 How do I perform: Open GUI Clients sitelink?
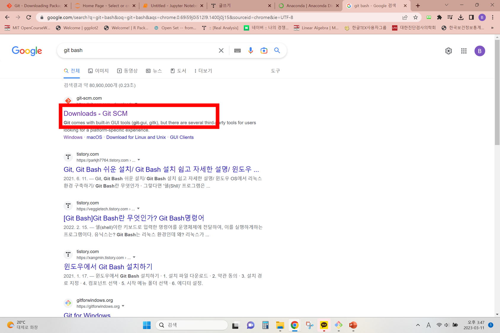pos(182,137)
